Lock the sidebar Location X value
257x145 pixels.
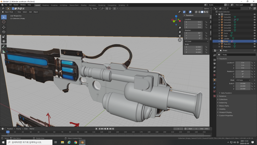tap(206, 22)
